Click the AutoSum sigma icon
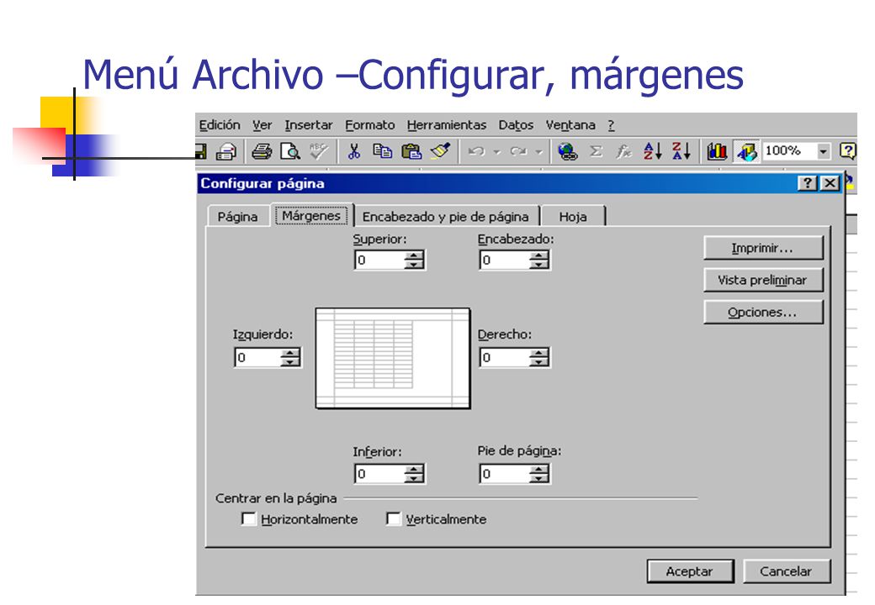 (x=596, y=151)
